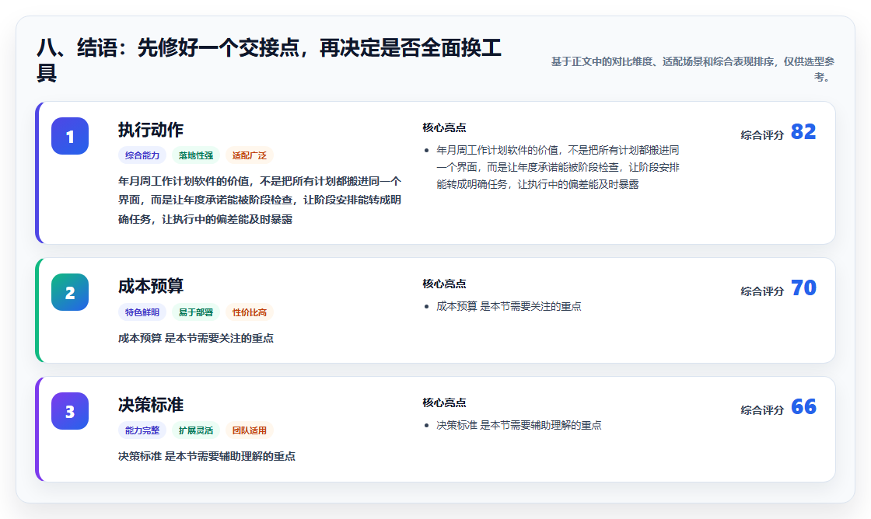
Task: Click bullet 决策标准 是本节需要辅助理解的重点
Action: click(x=518, y=425)
